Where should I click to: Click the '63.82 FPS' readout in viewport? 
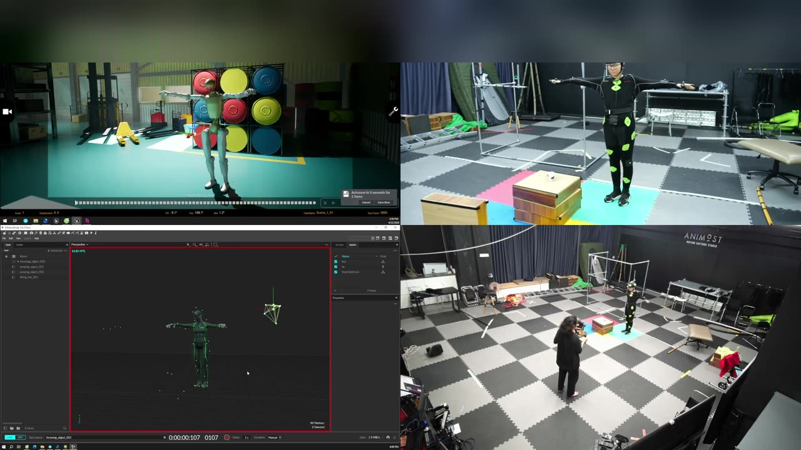78,251
